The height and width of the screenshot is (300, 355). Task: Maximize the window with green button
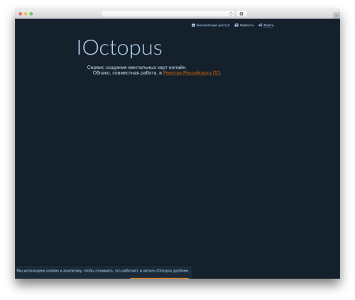(31, 14)
